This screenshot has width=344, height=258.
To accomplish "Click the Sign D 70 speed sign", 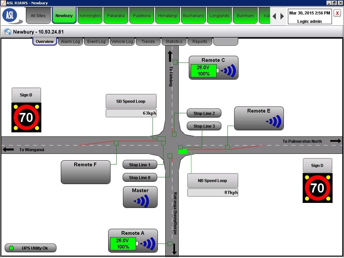I will pyautogui.click(x=317, y=188).
